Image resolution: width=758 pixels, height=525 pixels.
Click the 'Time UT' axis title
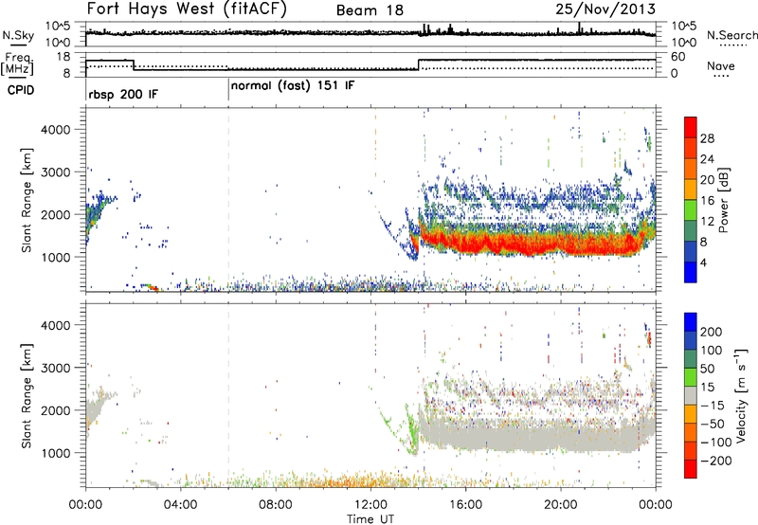[x=370, y=519]
